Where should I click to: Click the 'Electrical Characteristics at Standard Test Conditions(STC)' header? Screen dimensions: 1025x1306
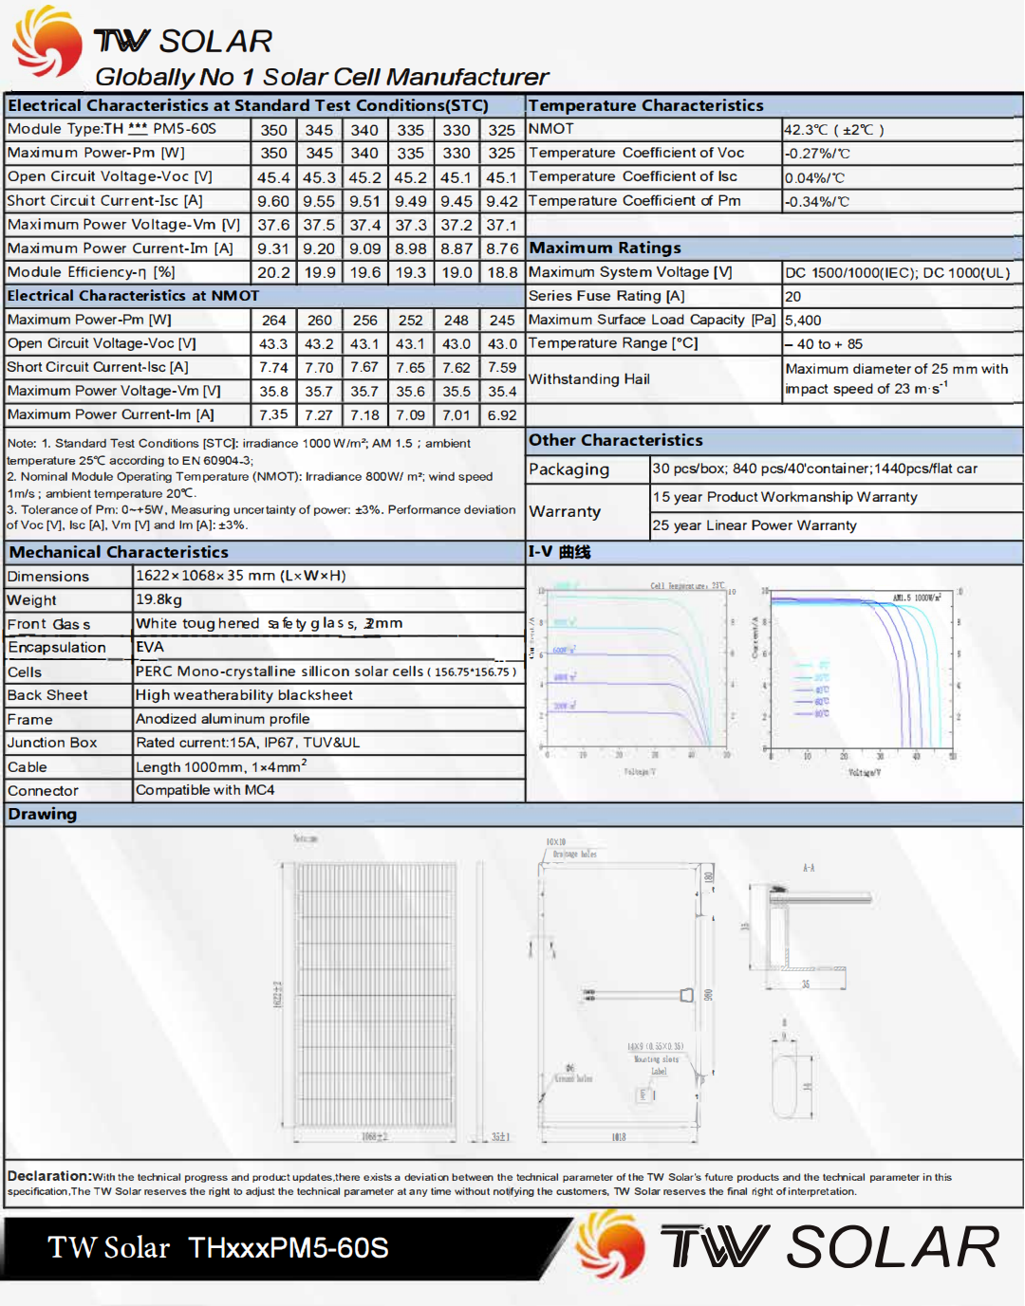click(248, 105)
